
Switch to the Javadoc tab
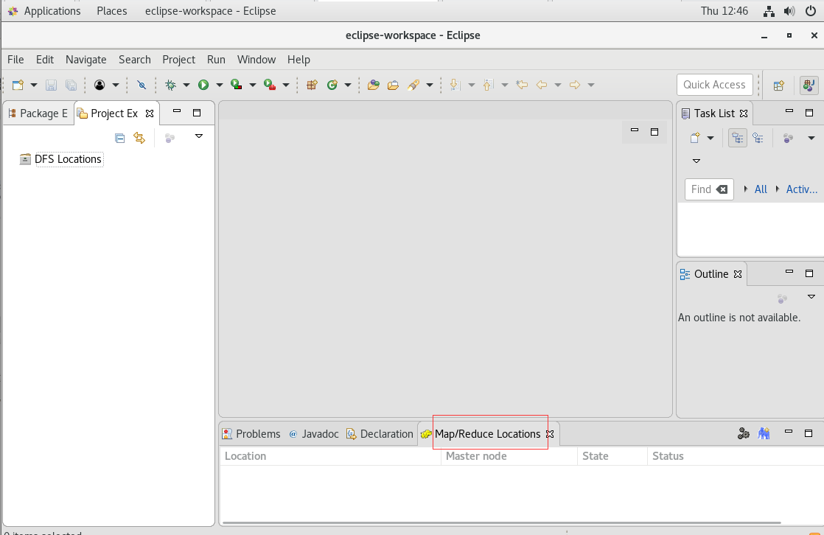tap(314, 434)
